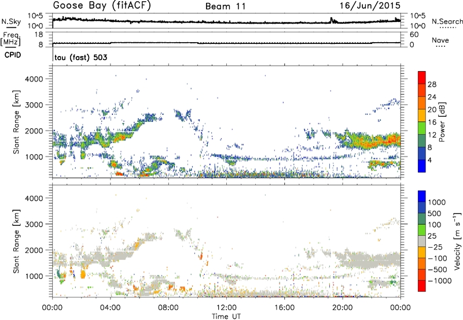
Task: Click the "2000" tick on the velocity panel
Action: click(x=34, y=250)
